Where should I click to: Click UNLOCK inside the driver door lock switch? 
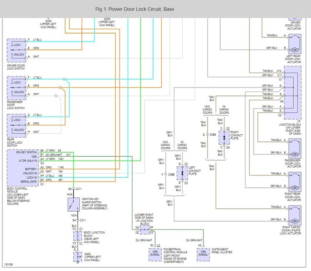click(19, 54)
